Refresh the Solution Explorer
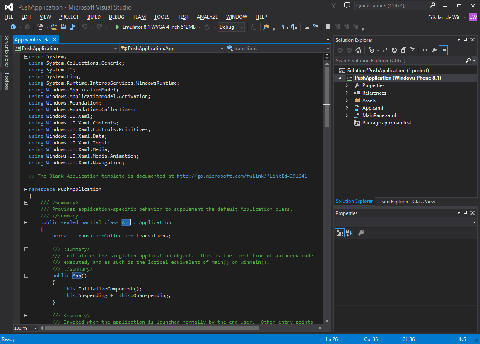This screenshot has height=344, width=480. pos(394,50)
